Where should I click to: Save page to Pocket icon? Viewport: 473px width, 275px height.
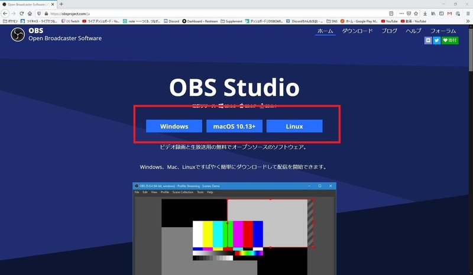point(409,14)
